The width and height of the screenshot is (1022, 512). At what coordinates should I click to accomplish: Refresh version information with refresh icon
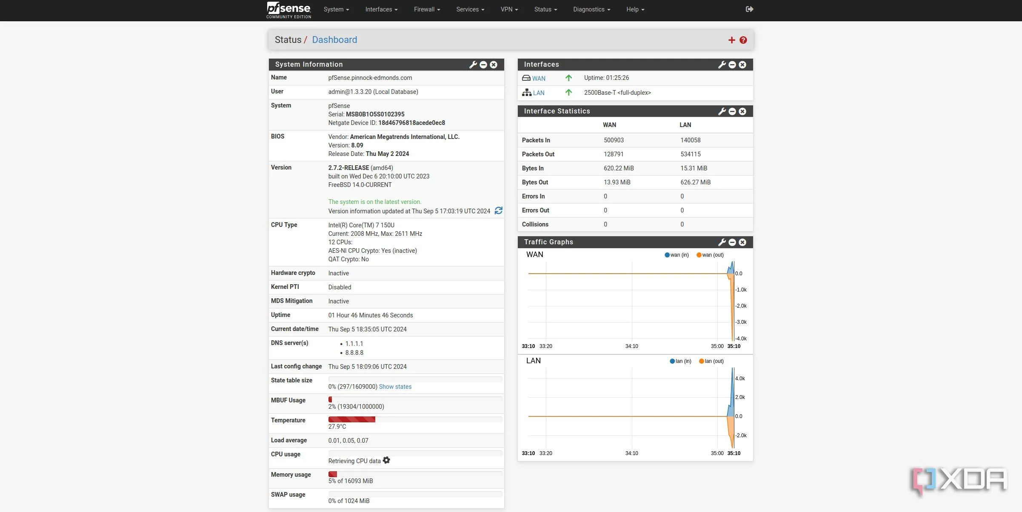[x=498, y=211]
